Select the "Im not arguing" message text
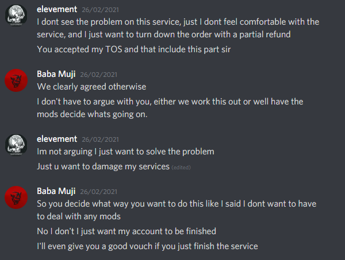Image resolution: width=345 pixels, height=260 pixels. tap(125, 152)
